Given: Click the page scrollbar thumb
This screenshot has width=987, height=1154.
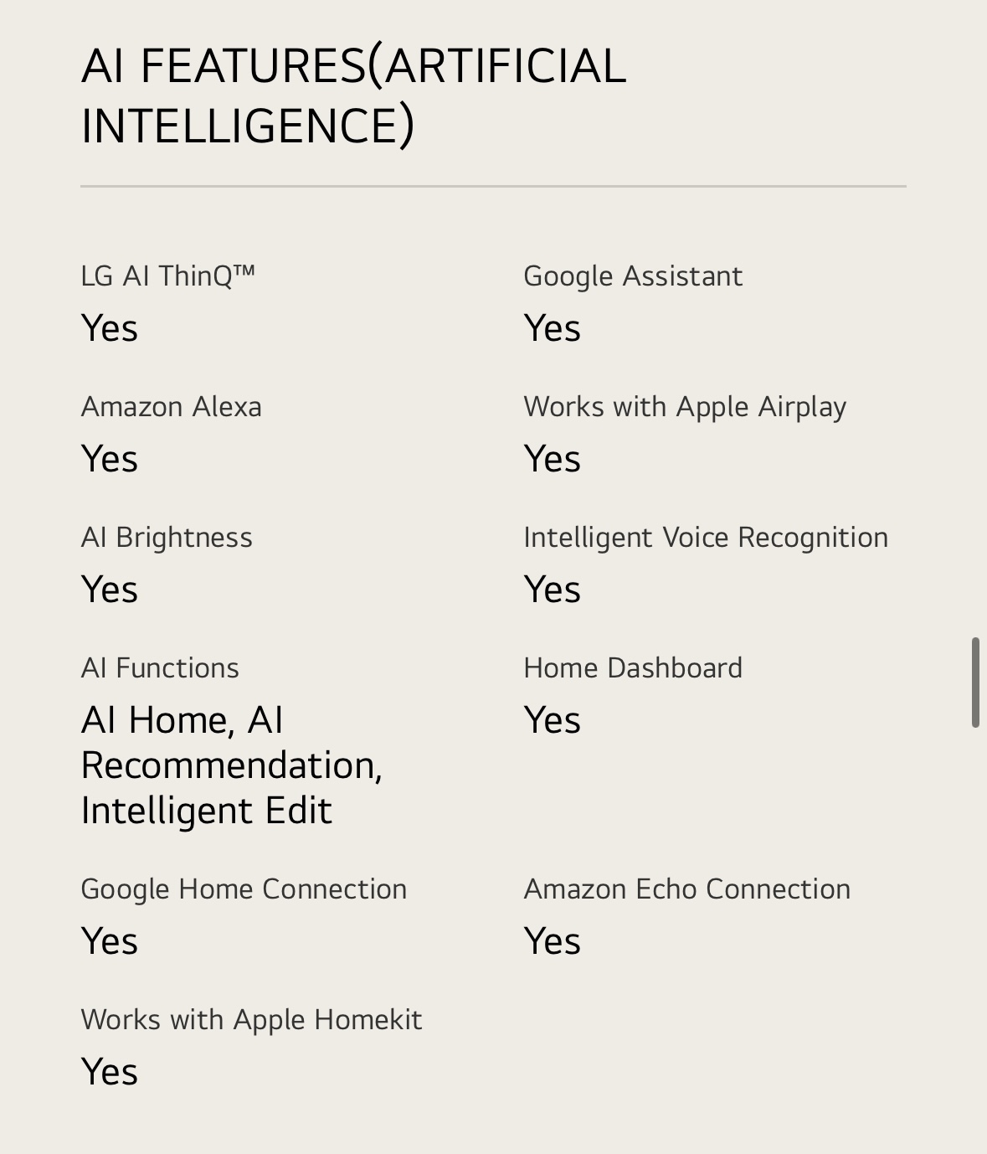Looking at the screenshot, I should click(975, 683).
